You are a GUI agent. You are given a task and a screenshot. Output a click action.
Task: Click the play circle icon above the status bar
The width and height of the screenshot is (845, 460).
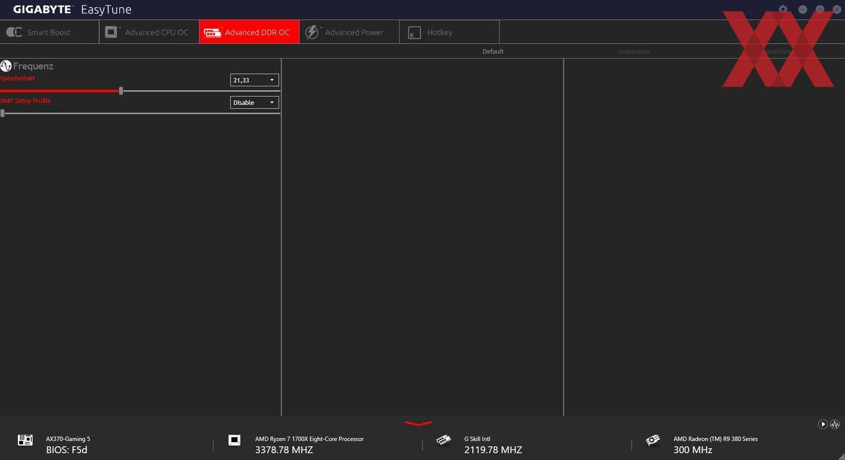coord(823,424)
